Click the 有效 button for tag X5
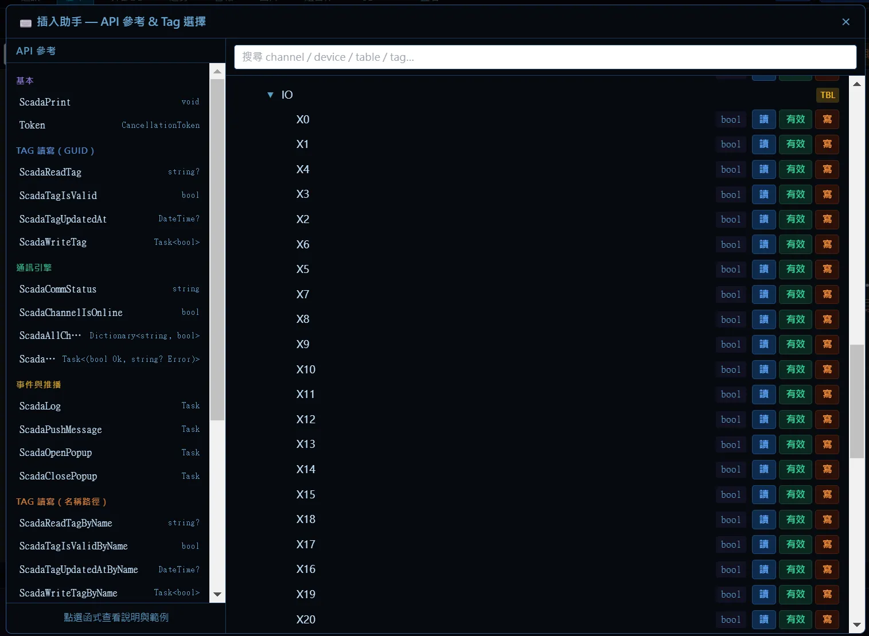The image size is (869, 636). tap(795, 269)
